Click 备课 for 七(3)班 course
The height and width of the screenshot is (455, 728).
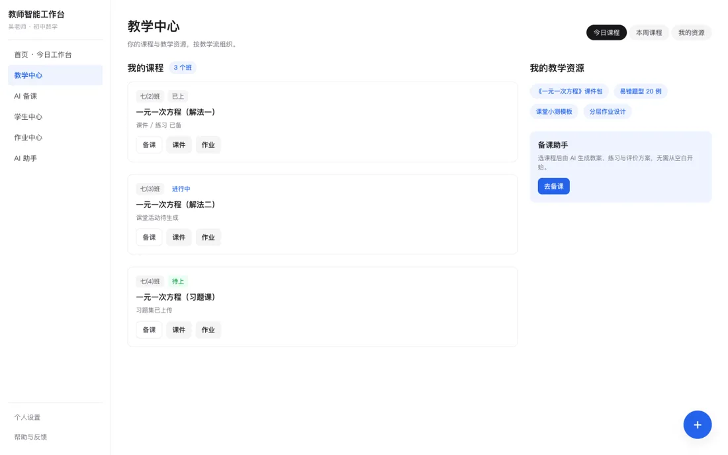149,238
